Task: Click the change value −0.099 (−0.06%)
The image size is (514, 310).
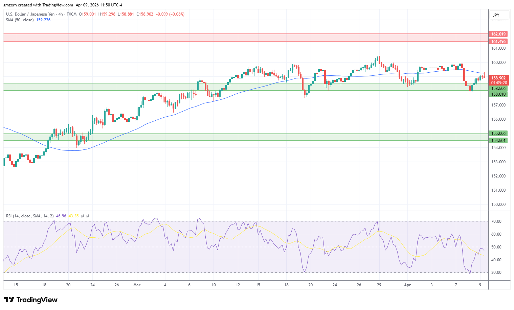Action: [170, 14]
